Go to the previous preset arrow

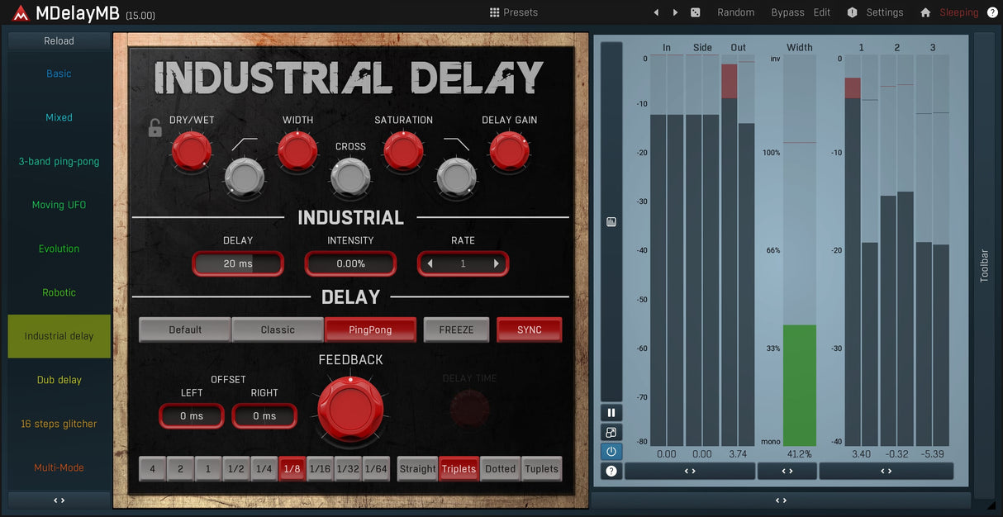656,12
